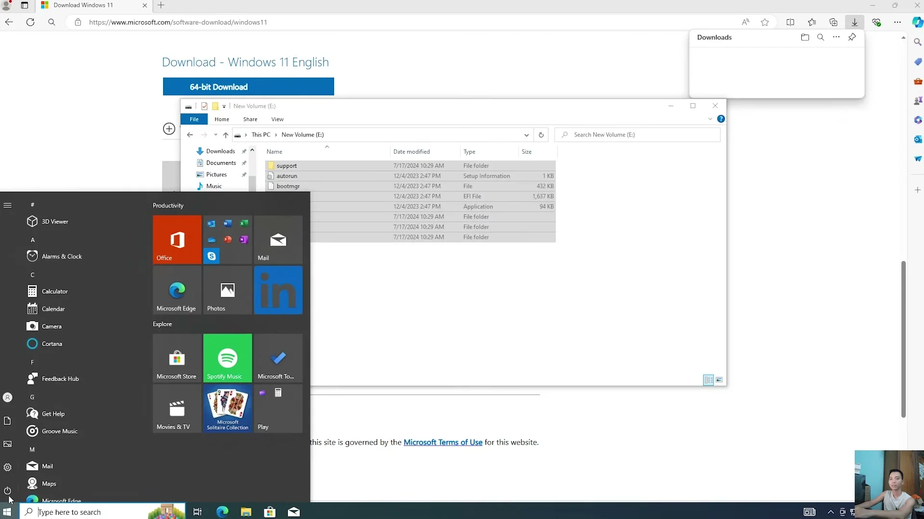Image resolution: width=924 pixels, height=519 pixels.
Task: Open the Microsoft Terms of Use link
Action: [443, 442]
